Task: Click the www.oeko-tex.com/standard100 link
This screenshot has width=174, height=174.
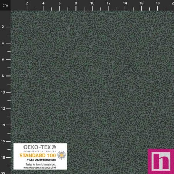Action: point(40,167)
